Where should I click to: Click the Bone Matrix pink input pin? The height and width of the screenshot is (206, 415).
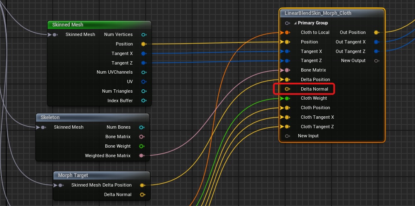click(x=287, y=70)
